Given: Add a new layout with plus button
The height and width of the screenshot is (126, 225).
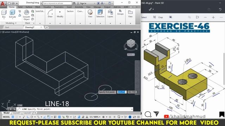Looking at the screenshot, I should coord(35,113).
